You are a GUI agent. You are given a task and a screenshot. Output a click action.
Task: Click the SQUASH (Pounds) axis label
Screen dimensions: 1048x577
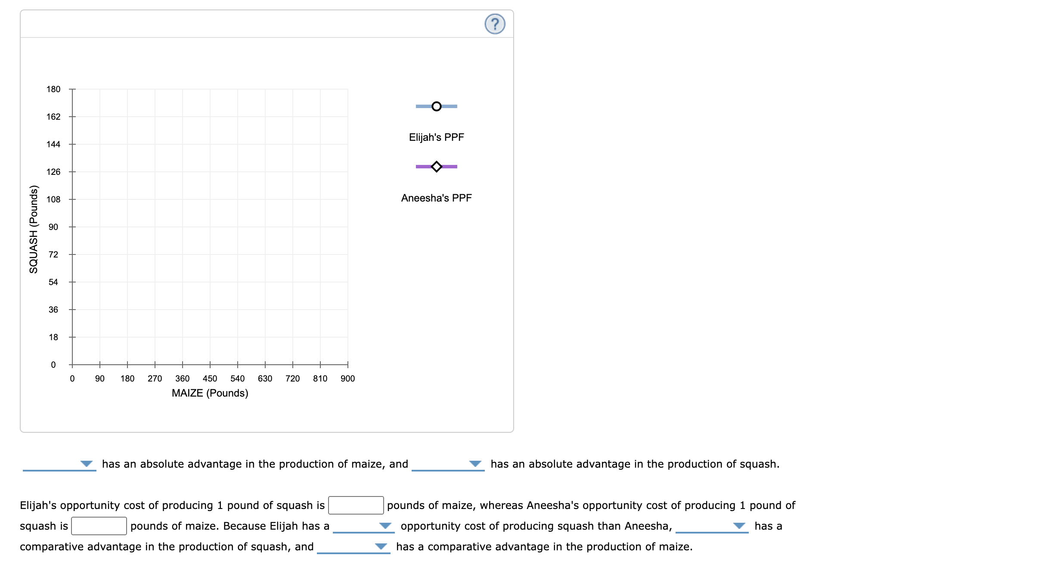pos(34,228)
